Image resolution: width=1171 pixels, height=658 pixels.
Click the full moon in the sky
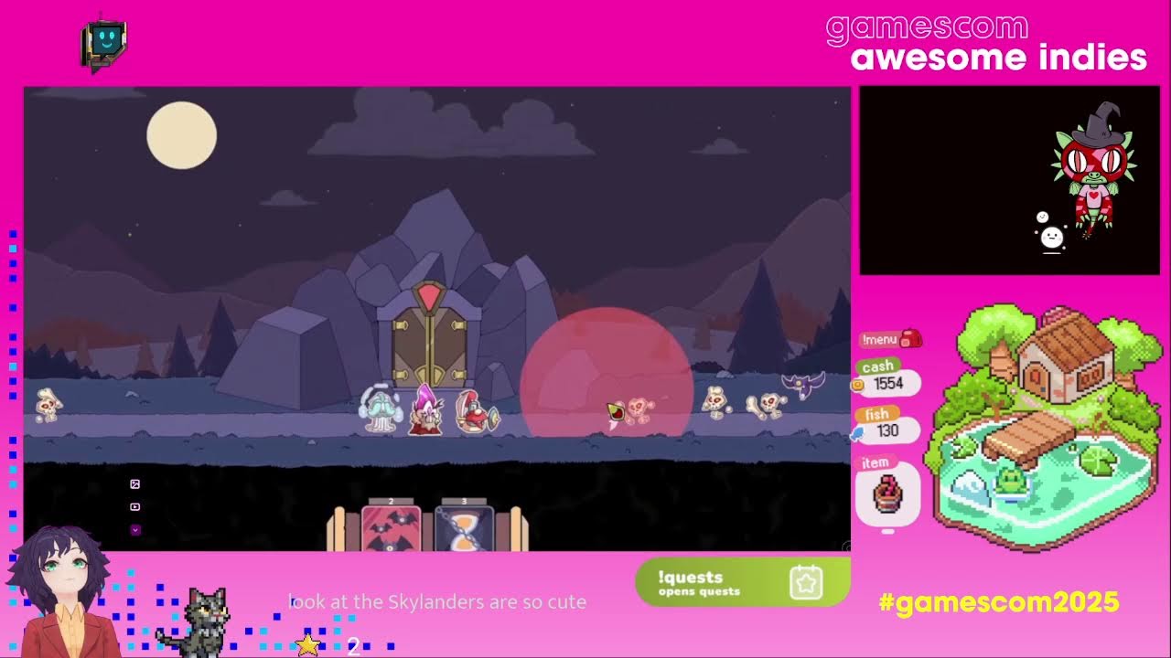click(182, 135)
